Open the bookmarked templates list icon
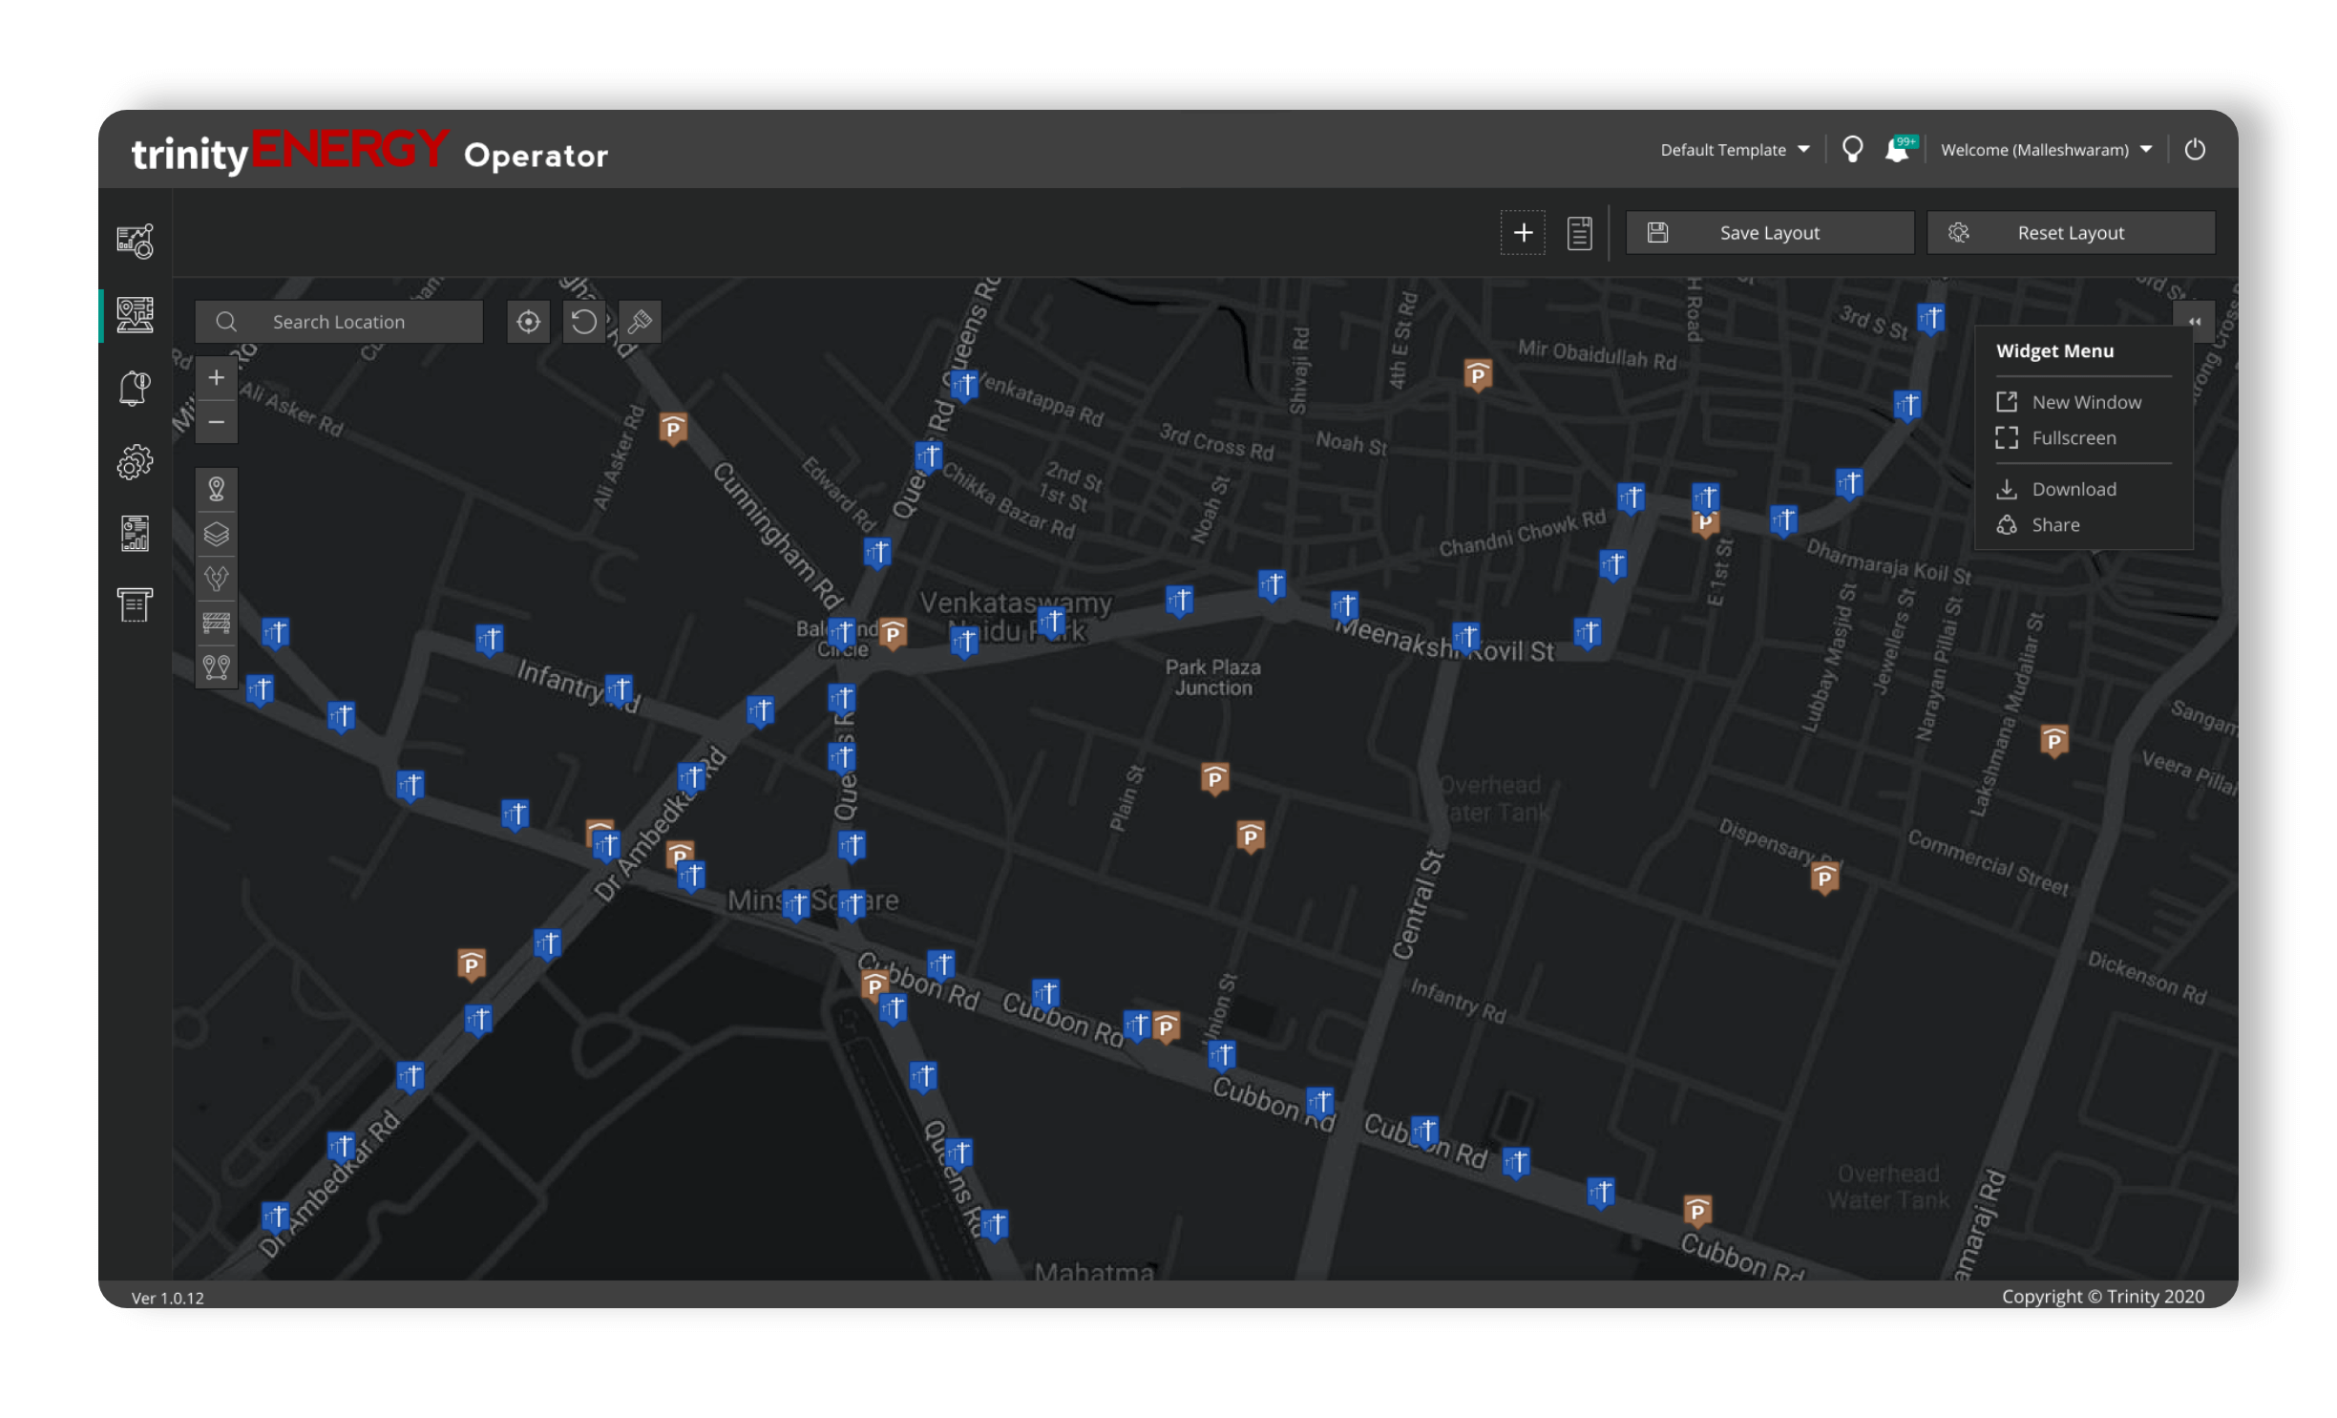 [1579, 233]
